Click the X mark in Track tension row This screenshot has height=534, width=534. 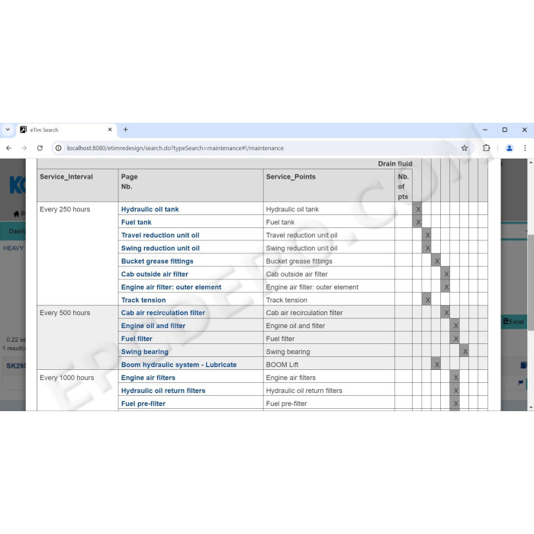(428, 300)
